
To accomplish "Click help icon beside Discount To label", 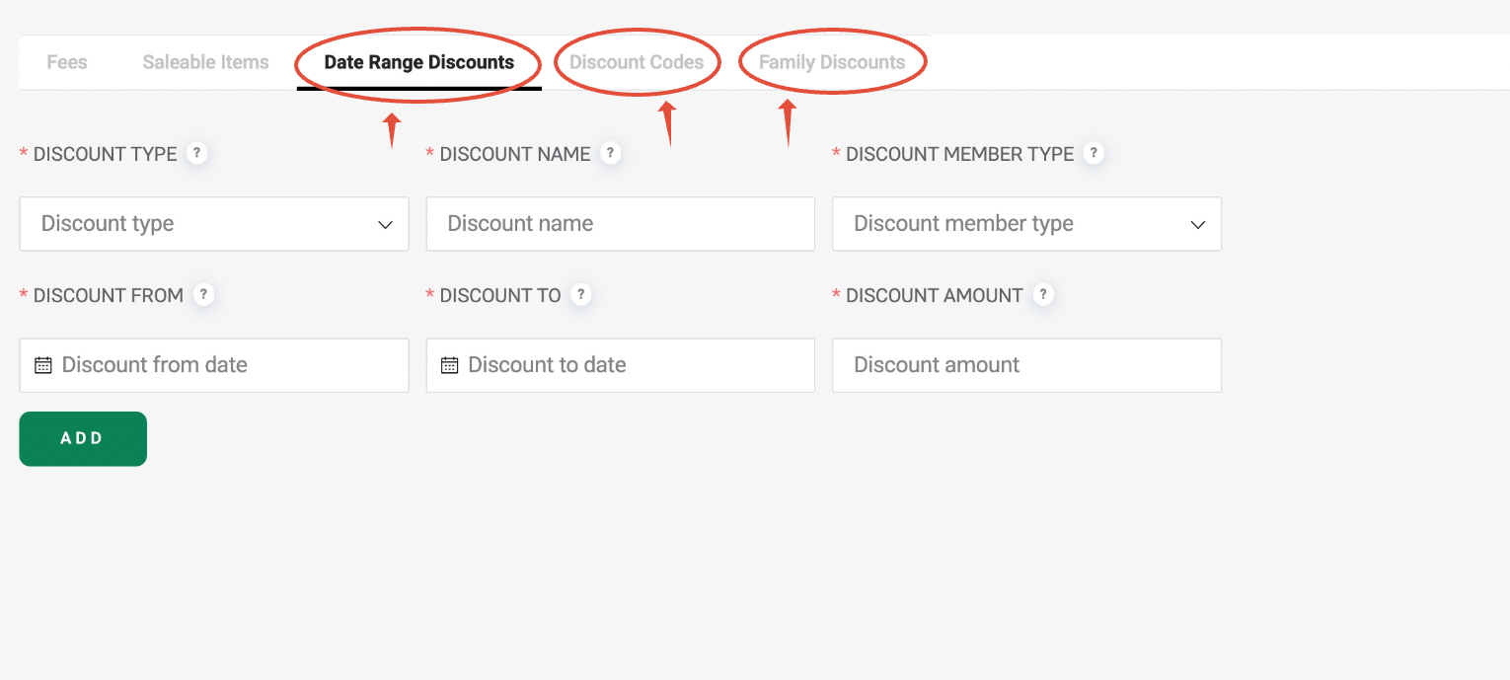I will pos(581,295).
